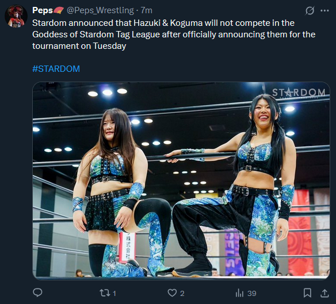The width and height of the screenshot is (336, 304).
Task: Click the like count 2
Action: (x=182, y=293)
